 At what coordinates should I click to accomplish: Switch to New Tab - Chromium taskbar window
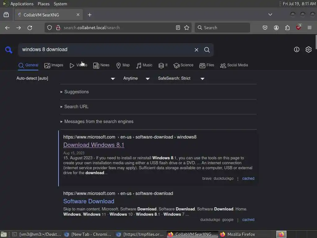click(x=88, y=234)
